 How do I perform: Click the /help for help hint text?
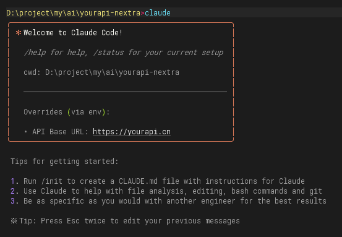coord(56,53)
